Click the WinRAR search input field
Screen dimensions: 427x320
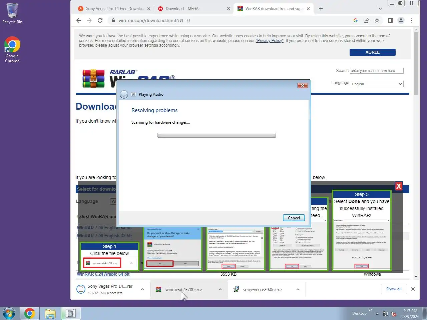377,71
